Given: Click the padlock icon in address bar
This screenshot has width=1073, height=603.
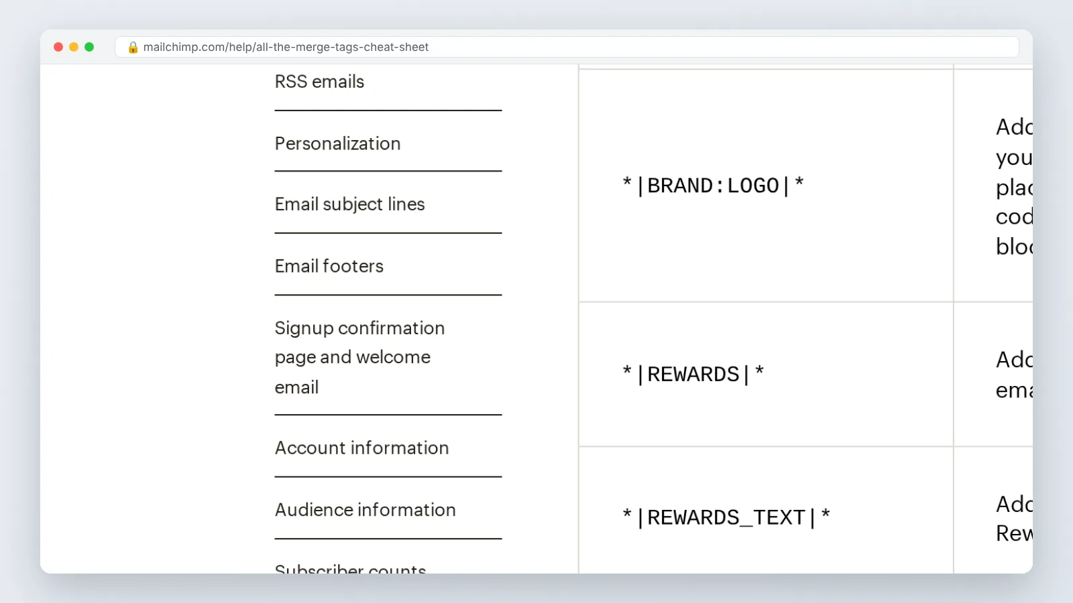Looking at the screenshot, I should (x=133, y=47).
